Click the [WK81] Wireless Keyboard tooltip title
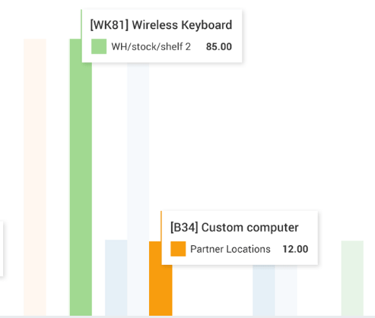 point(161,25)
